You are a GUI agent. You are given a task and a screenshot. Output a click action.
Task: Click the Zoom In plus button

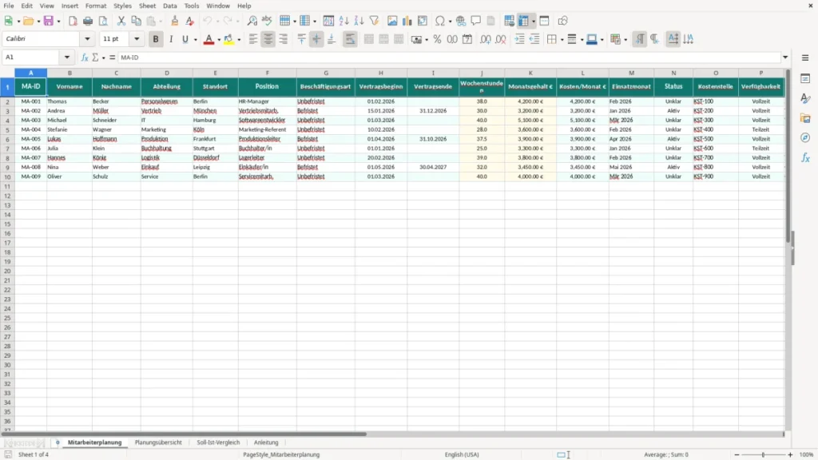[790, 454]
